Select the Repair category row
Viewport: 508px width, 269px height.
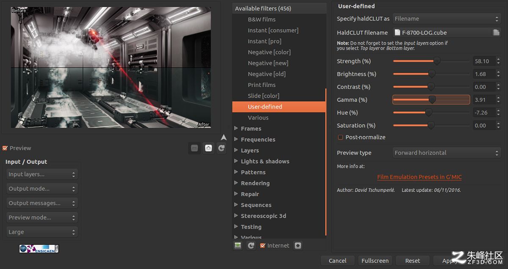click(279, 194)
